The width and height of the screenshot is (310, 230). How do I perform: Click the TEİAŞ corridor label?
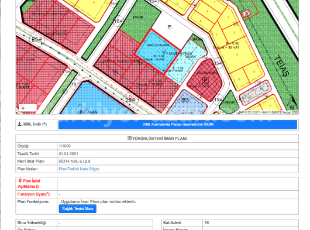click(x=282, y=66)
